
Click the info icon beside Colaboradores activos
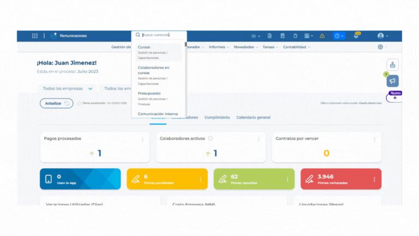point(211,139)
